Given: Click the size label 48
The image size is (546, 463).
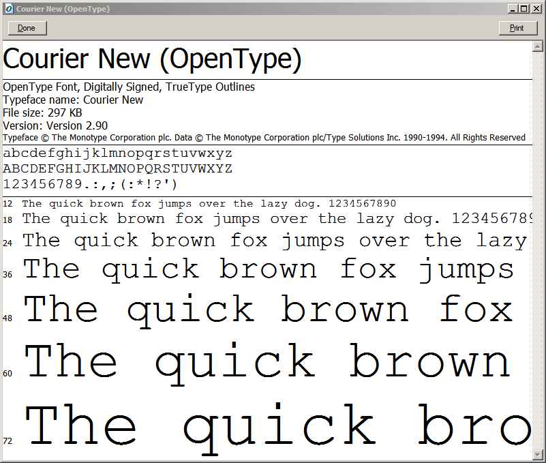Looking at the screenshot, I should [x=7, y=318].
